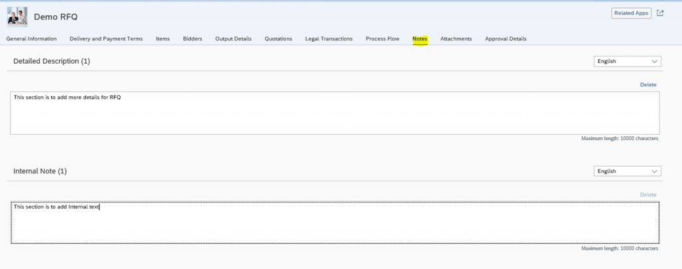The image size is (682, 269).
Task: Open the Related Apps button
Action: click(631, 13)
